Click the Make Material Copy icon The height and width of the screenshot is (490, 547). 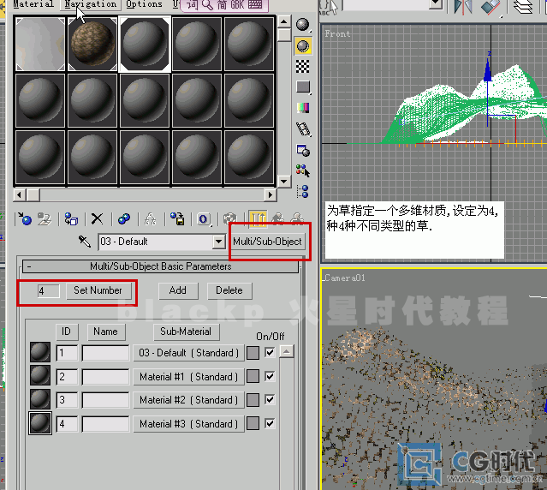coord(124,219)
